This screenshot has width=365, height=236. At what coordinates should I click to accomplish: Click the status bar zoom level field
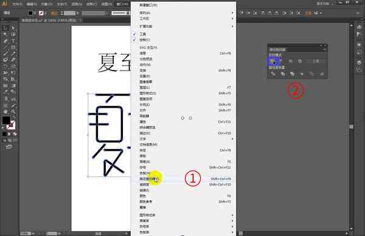(x=26, y=234)
